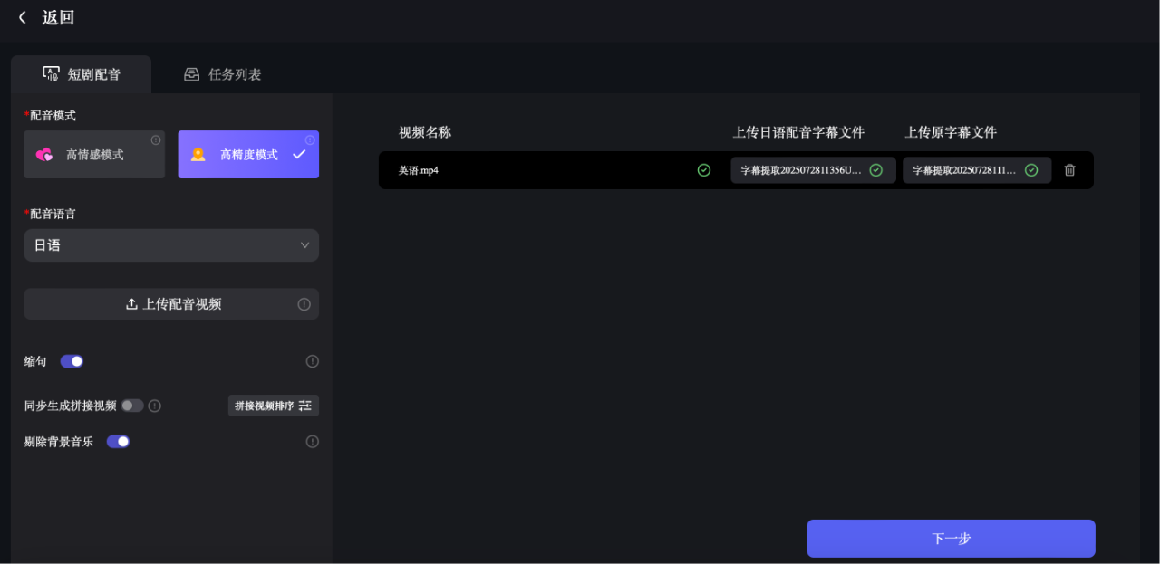The image size is (1160, 564).
Task: Click the 下一步 button
Action: coord(950,538)
